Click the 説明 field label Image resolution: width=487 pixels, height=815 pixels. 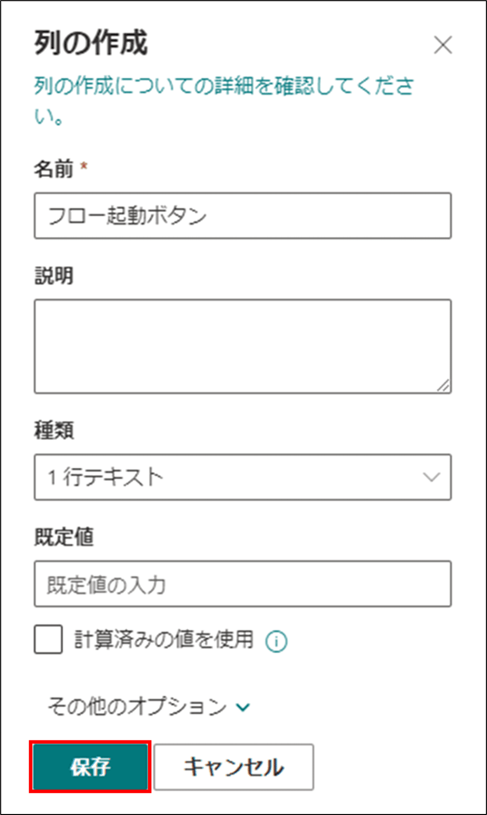pyautogui.click(x=54, y=275)
